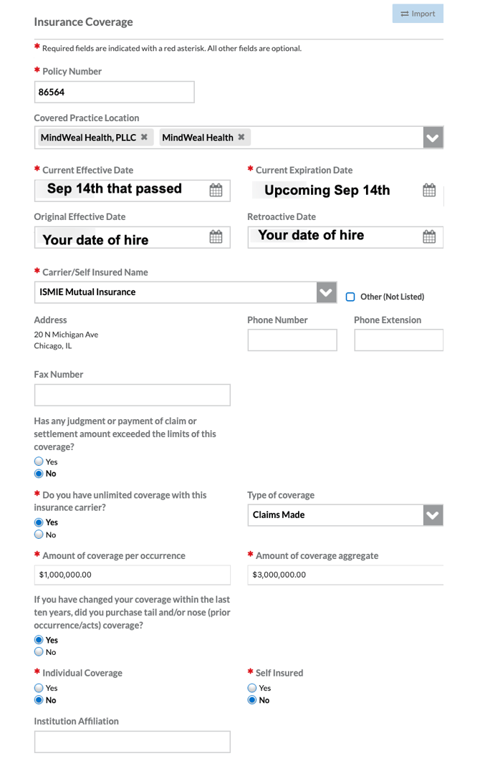Choose Yes for Individual Coverage
The image size is (480, 766).
coord(39,688)
